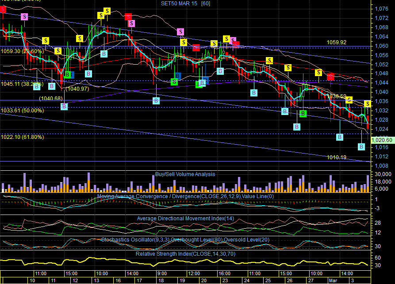Click the Relative Strength Index title
Viewport: 395px width, 284px height.
tap(185, 254)
